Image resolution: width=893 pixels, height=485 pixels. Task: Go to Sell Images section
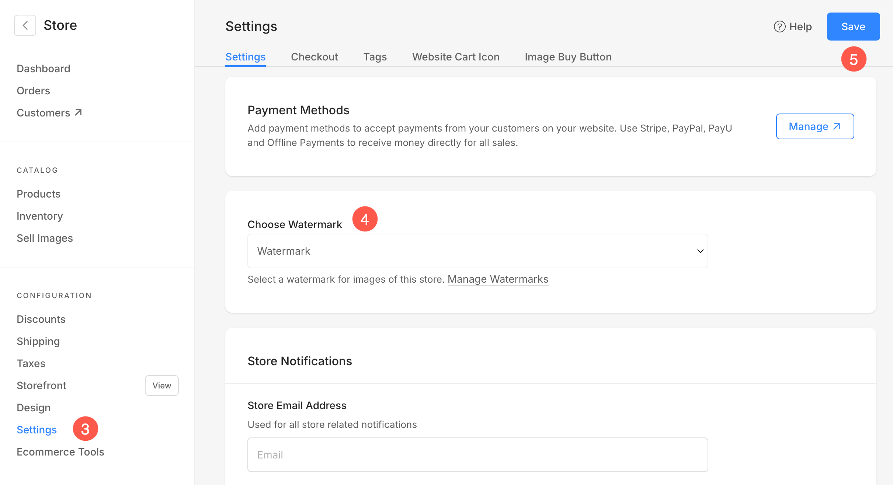[x=45, y=238]
